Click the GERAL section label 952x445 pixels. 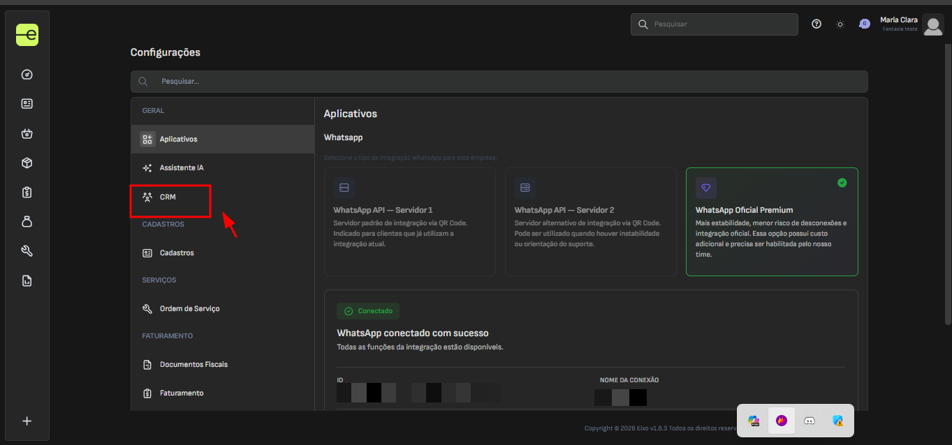point(154,111)
